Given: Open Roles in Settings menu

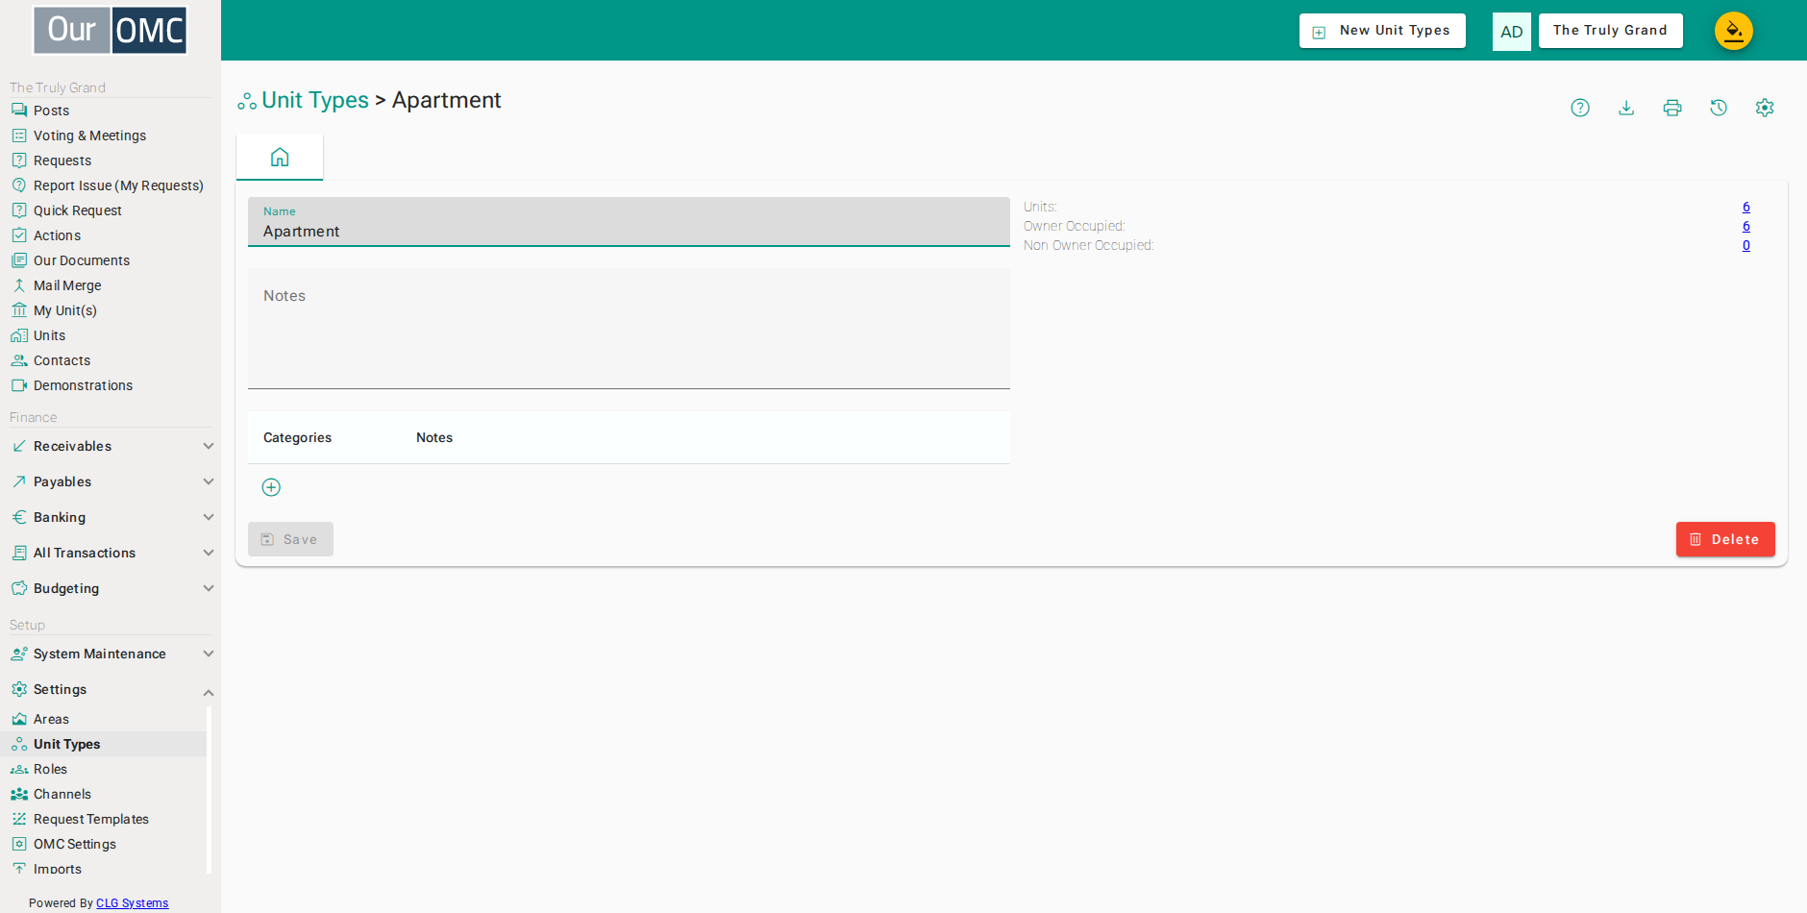Looking at the screenshot, I should (x=50, y=769).
